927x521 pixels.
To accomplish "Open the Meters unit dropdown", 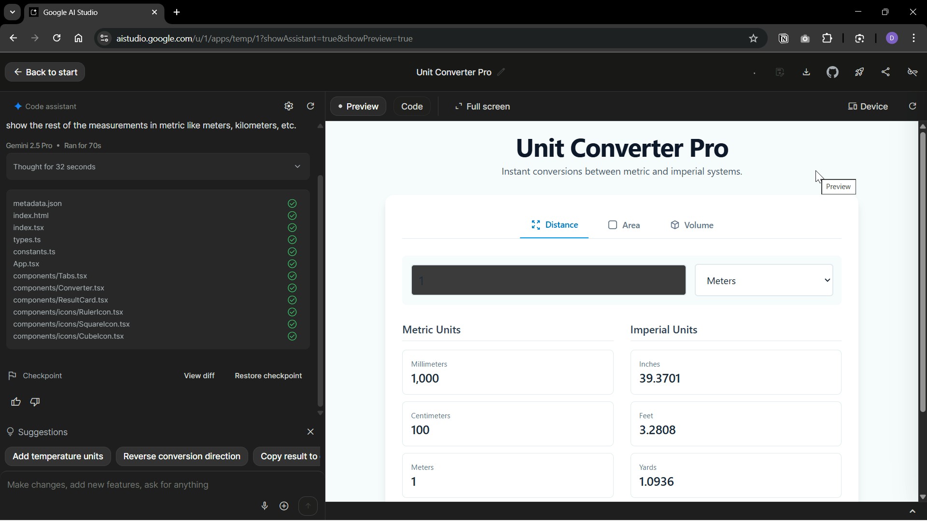I will click(x=763, y=280).
